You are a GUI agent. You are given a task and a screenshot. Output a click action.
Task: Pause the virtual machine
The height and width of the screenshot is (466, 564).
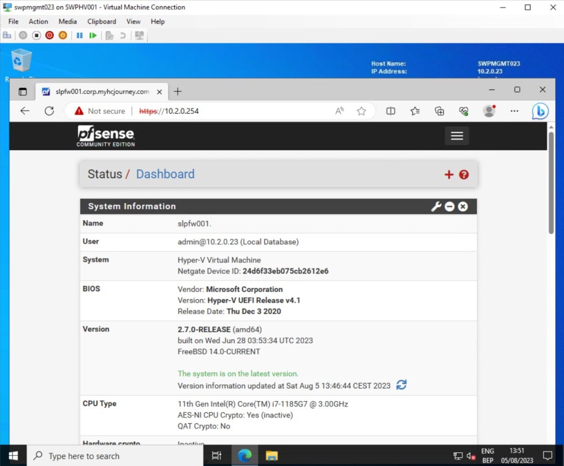pos(79,35)
